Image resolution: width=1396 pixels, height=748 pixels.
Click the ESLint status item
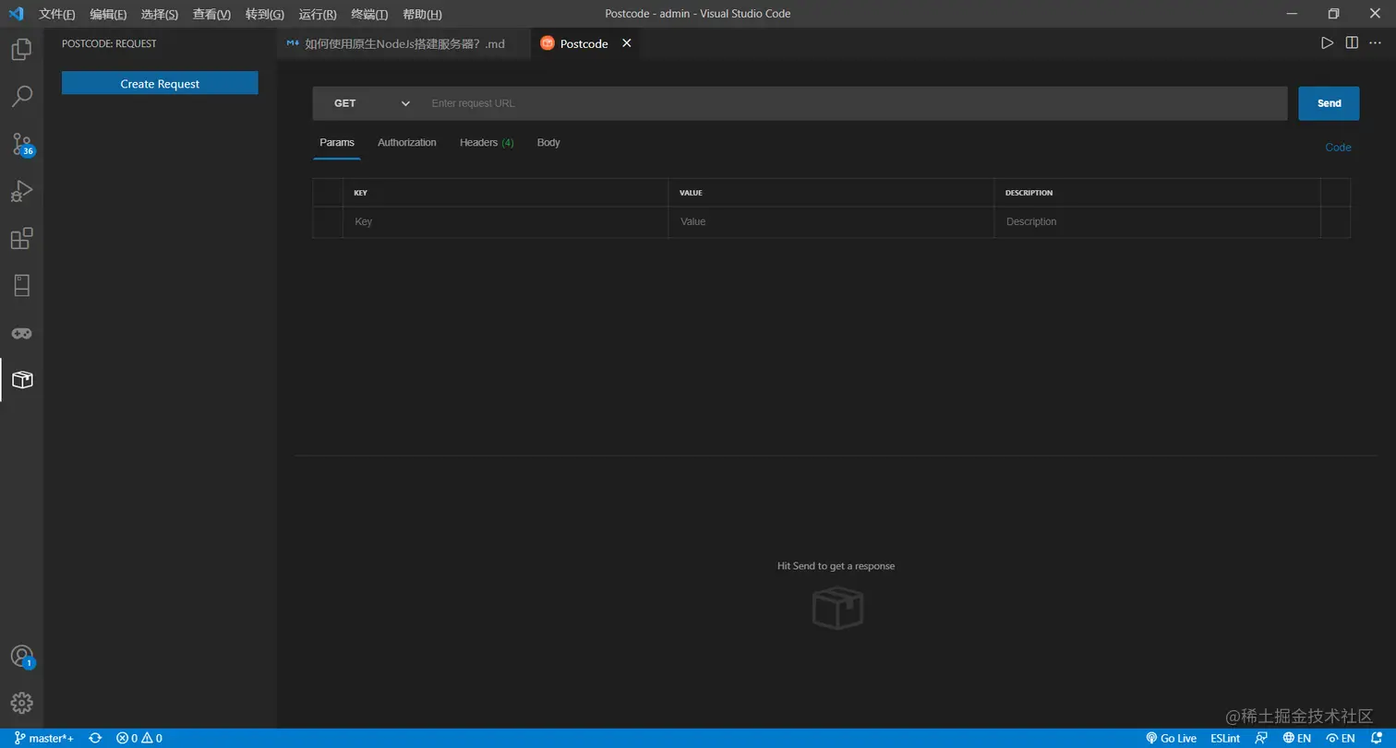coord(1225,738)
